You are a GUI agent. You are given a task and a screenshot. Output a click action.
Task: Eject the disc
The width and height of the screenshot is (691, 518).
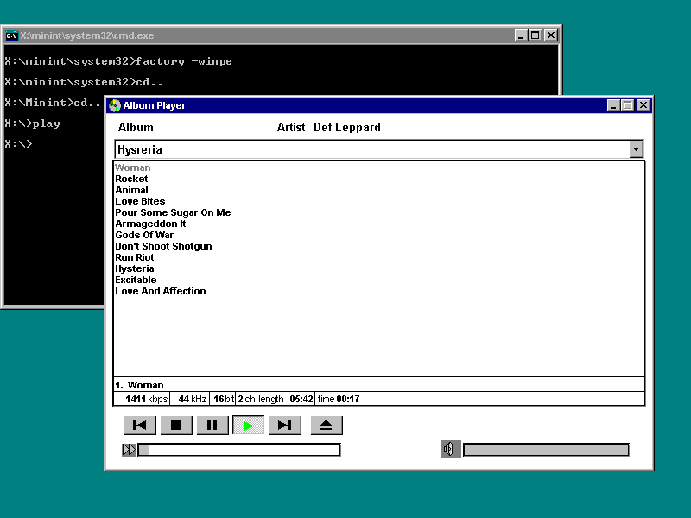click(x=326, y=425)
